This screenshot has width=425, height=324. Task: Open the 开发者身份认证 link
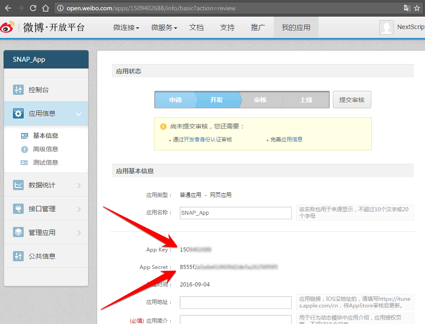tap(203, 140)
